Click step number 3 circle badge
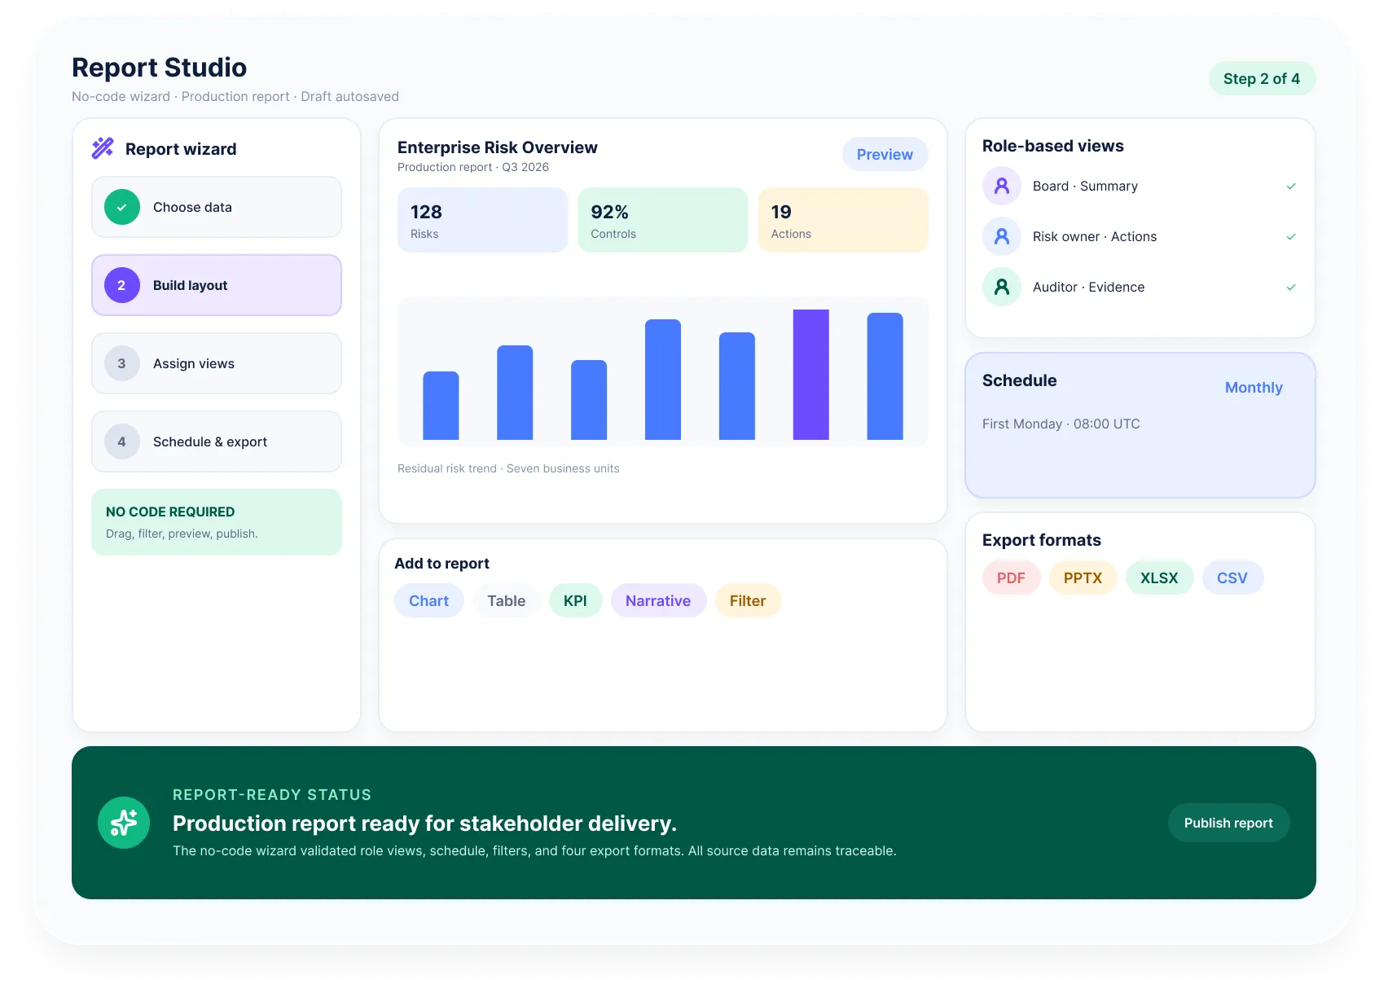 point(122,363)
